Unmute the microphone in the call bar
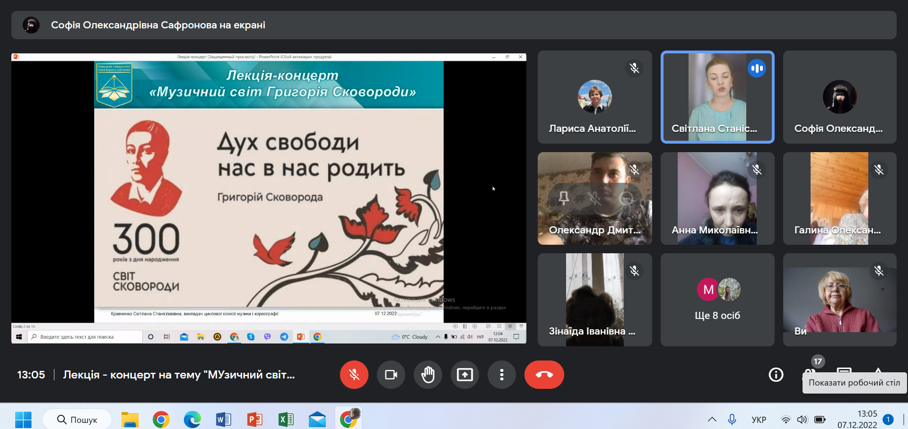 click(354, 375)
